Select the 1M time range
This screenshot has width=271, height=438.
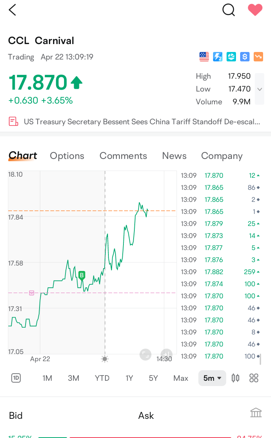47,378
